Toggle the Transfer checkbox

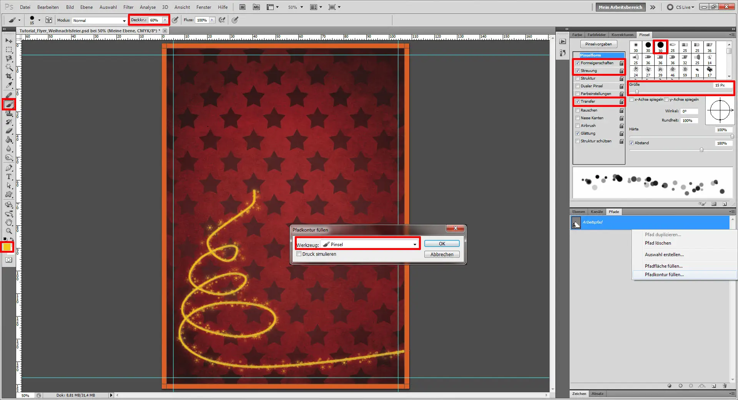[x=577, y=102]
